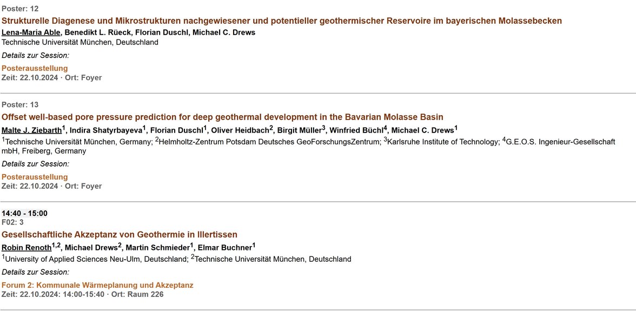
Task: Click the Poster: 13 label
Action: [21, 104]
